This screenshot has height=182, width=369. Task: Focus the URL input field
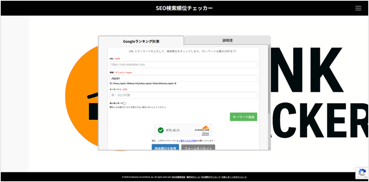(183, 65)
